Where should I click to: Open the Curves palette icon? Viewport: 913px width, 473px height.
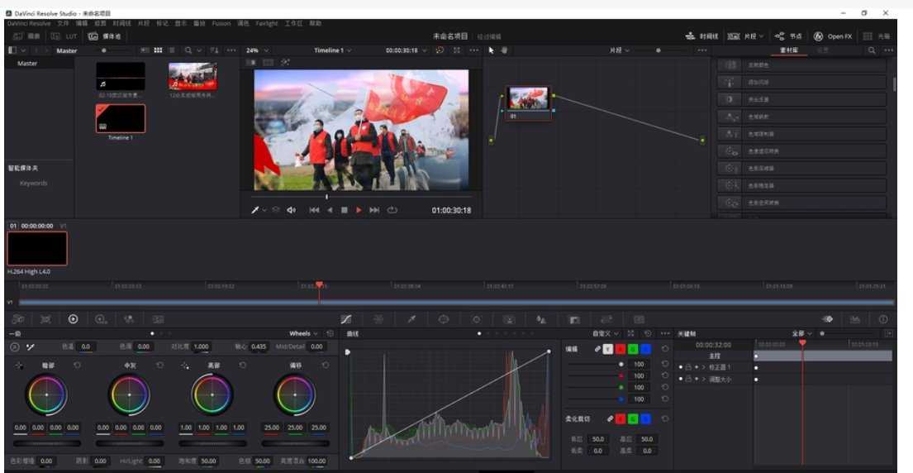click(x=346, y=319)
